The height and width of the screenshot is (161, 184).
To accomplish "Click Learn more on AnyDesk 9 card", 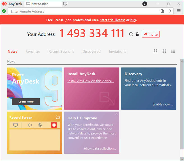I will click(x=26, y=102).
